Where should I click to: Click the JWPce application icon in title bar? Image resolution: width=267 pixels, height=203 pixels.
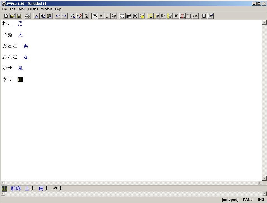4,3
